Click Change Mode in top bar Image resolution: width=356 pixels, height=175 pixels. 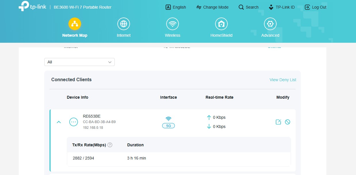point(212,7)
